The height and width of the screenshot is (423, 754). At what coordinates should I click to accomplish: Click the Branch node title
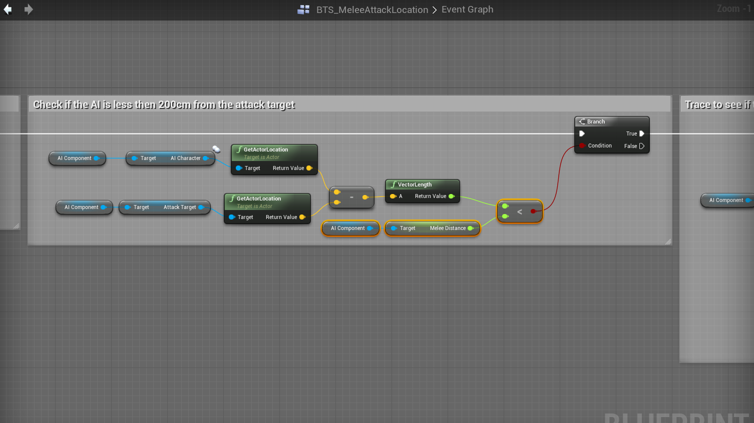tap(596, 121)
